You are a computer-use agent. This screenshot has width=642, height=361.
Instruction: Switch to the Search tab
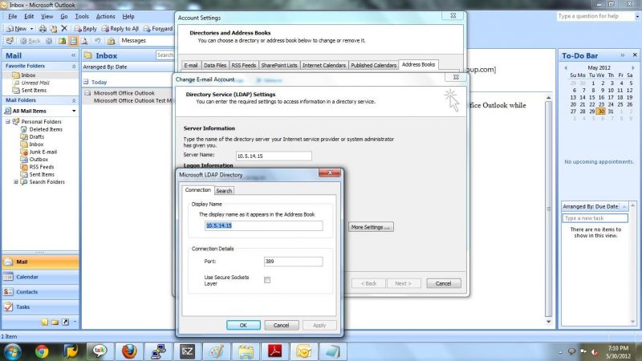point(224,191)
